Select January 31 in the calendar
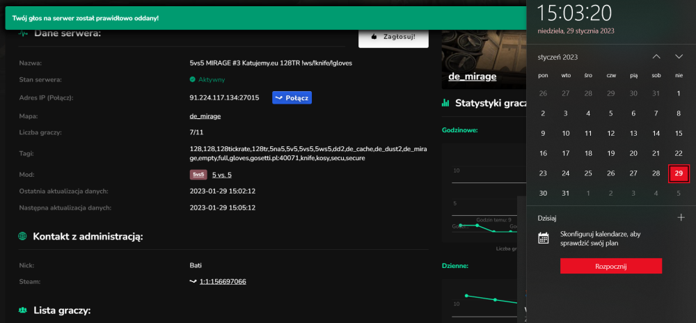The image size is (696, 323). tap(565, 194)
